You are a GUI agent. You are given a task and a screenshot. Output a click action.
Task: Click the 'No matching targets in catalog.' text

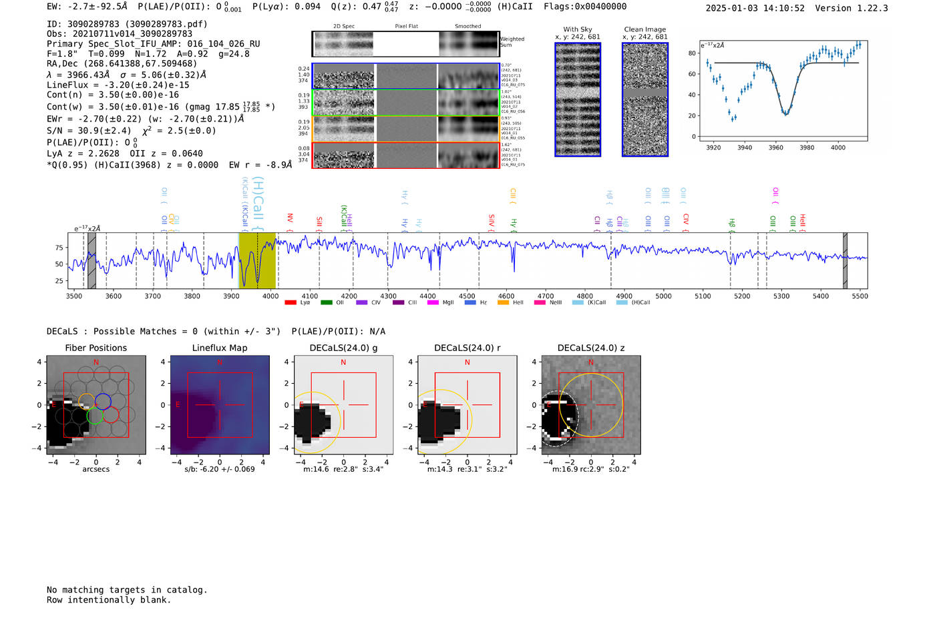127,590
